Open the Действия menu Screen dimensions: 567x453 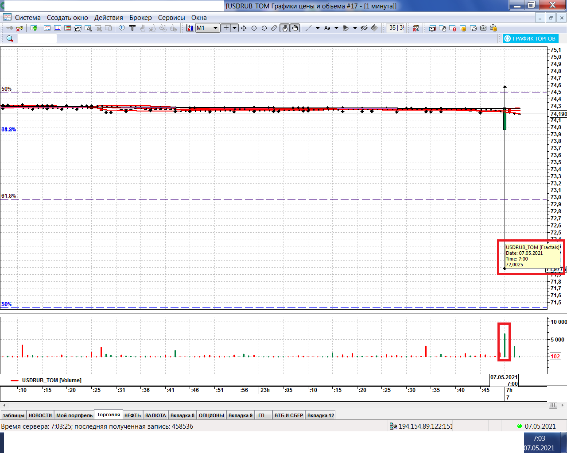[x=109, y=18]
